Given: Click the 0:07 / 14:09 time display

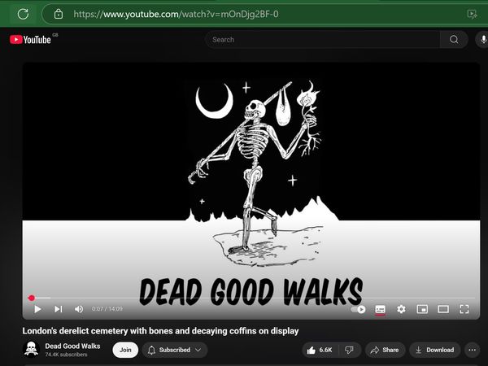Looking at the screenshot, I should 107,309.
